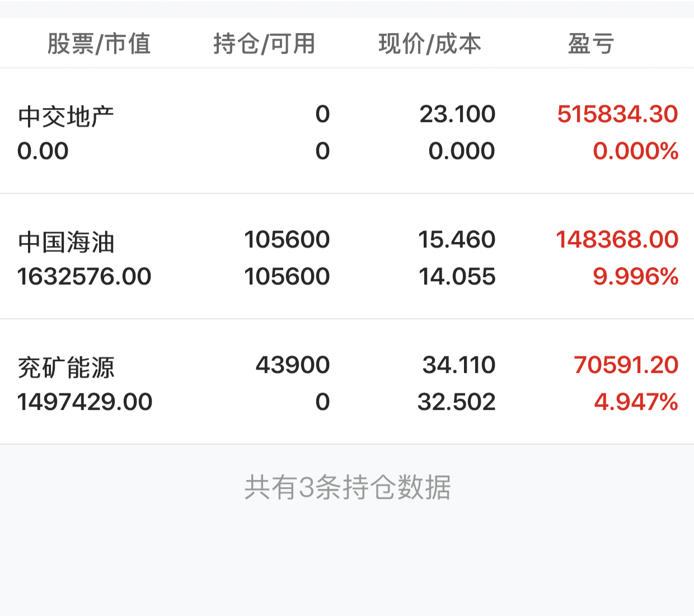Tap 兖矿能源 cost price 32.502
The height and width of the screenshot is (616, 694).
click(x=457, y=402)
